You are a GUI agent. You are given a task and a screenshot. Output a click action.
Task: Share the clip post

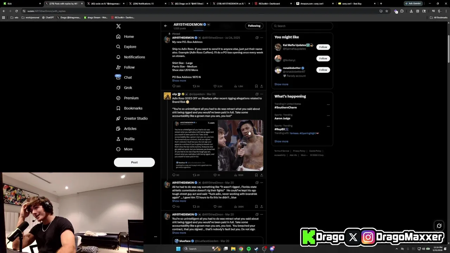point(262,175)
